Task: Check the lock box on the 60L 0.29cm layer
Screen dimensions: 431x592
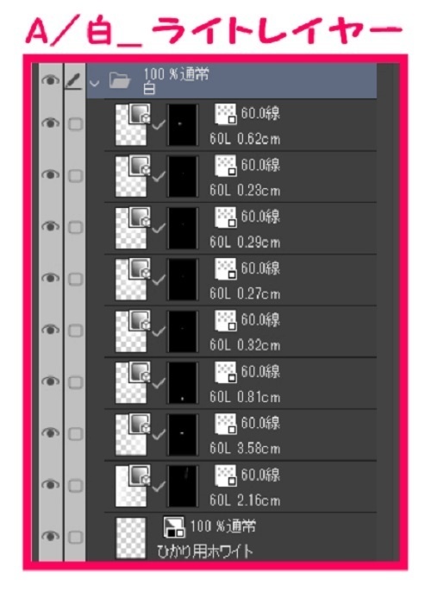Action: (x=75, y=228)
